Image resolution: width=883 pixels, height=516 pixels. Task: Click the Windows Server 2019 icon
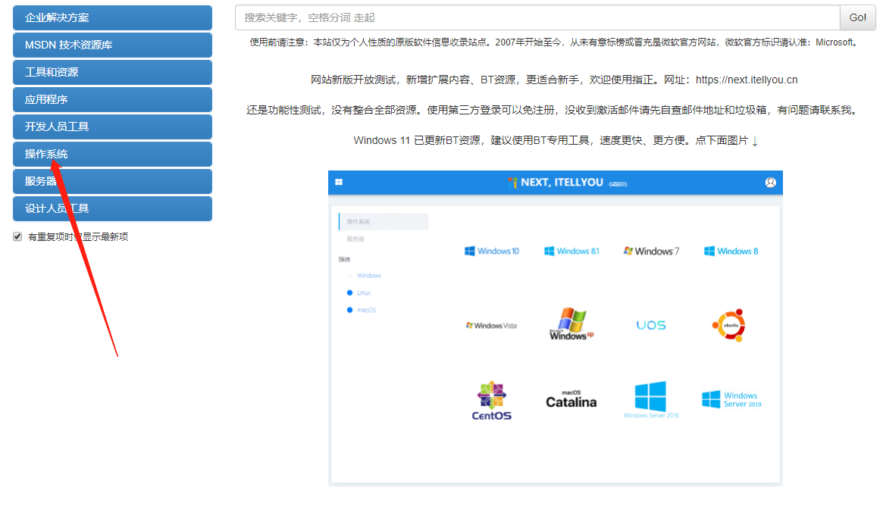tap(730, 396)
